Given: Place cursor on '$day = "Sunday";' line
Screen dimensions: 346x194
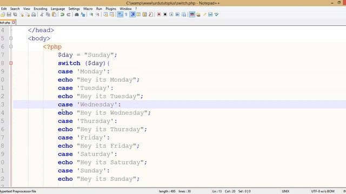Looking at the screenshot, I should (x=88, y=55).
